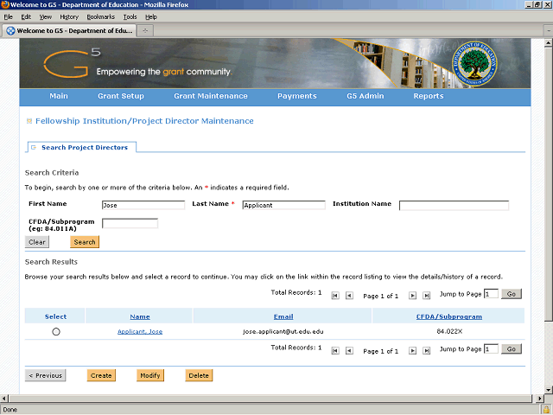The image size is (553, 415).
Task: Focus the Institution Name input field
Action: coord(454,206)
